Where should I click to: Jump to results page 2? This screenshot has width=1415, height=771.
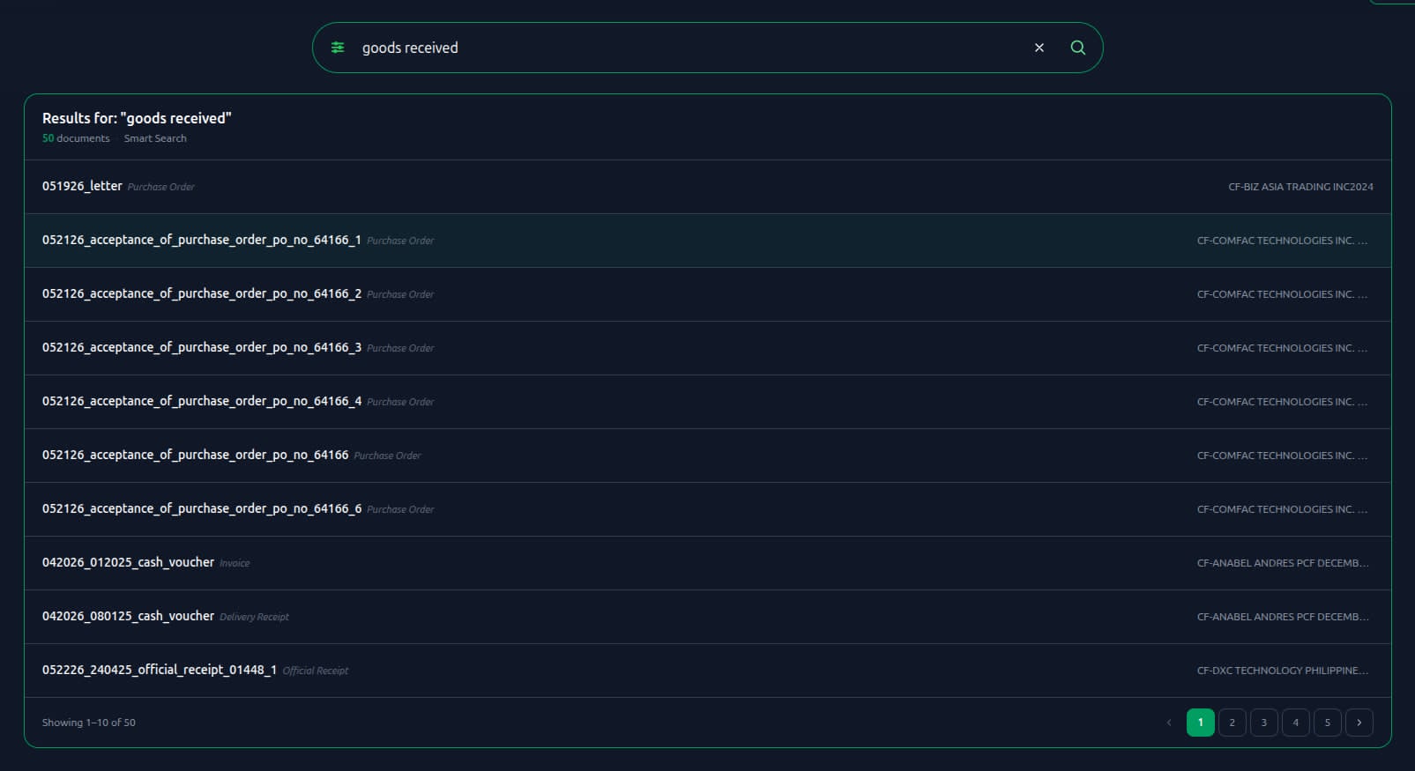pos(1233,723)
